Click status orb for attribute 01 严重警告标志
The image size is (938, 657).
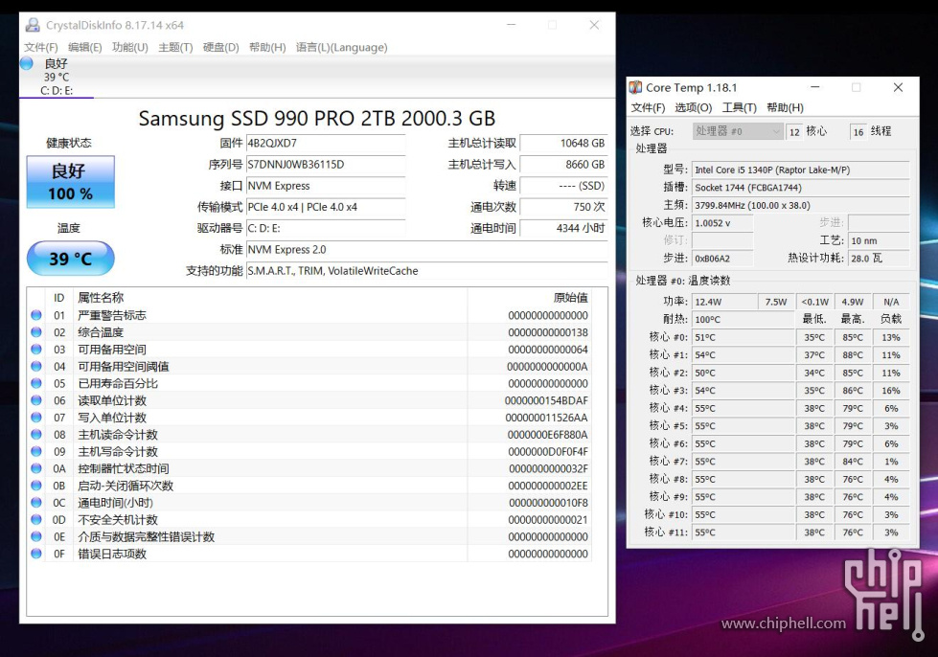point(36,315)
